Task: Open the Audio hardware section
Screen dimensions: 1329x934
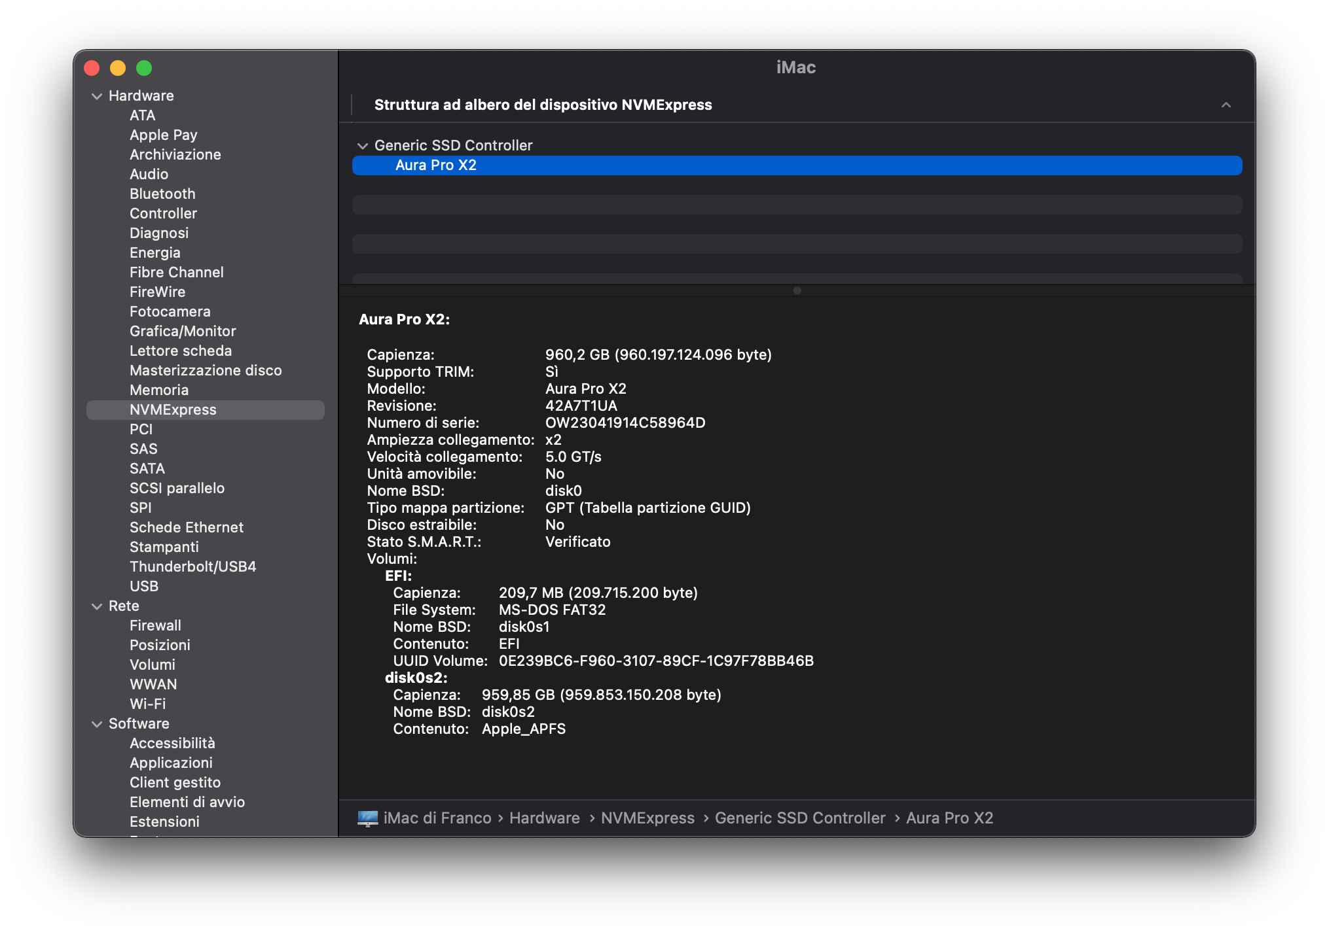Action: click(x=149, y=174)
